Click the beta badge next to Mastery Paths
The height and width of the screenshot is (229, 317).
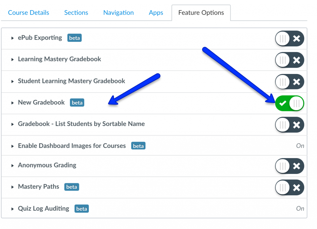72,187
